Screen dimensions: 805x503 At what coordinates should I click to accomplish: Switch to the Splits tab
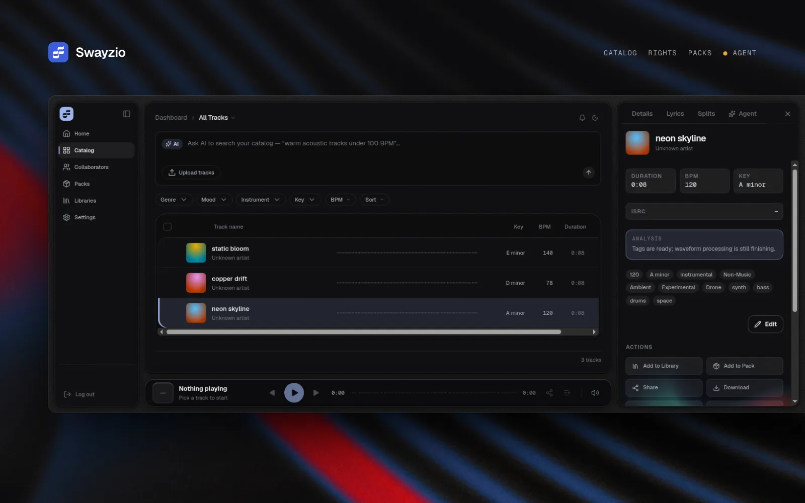[x=706, y=114]
